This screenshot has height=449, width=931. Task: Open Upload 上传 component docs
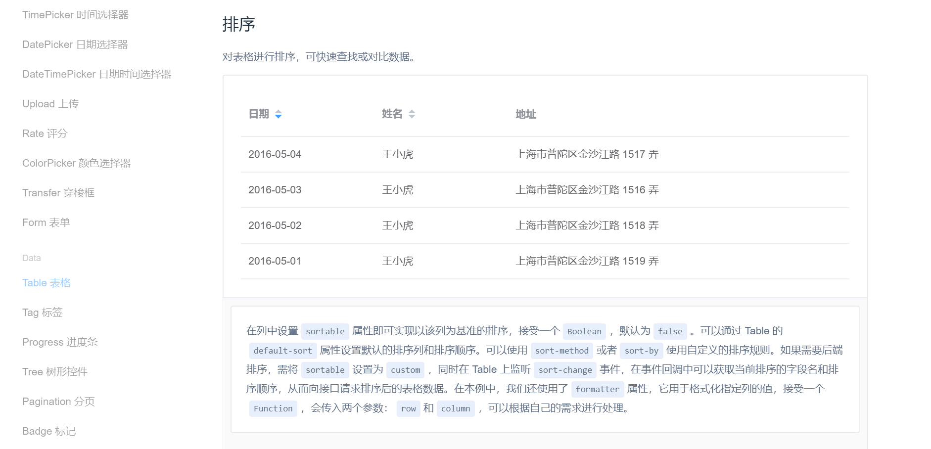50,103
